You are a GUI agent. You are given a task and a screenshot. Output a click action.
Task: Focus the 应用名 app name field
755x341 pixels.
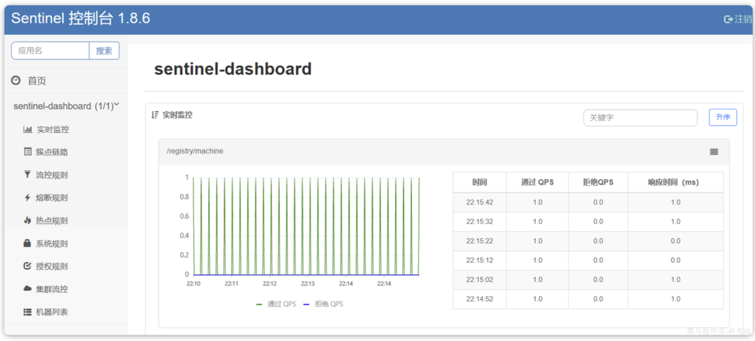[x=50, y=51]
